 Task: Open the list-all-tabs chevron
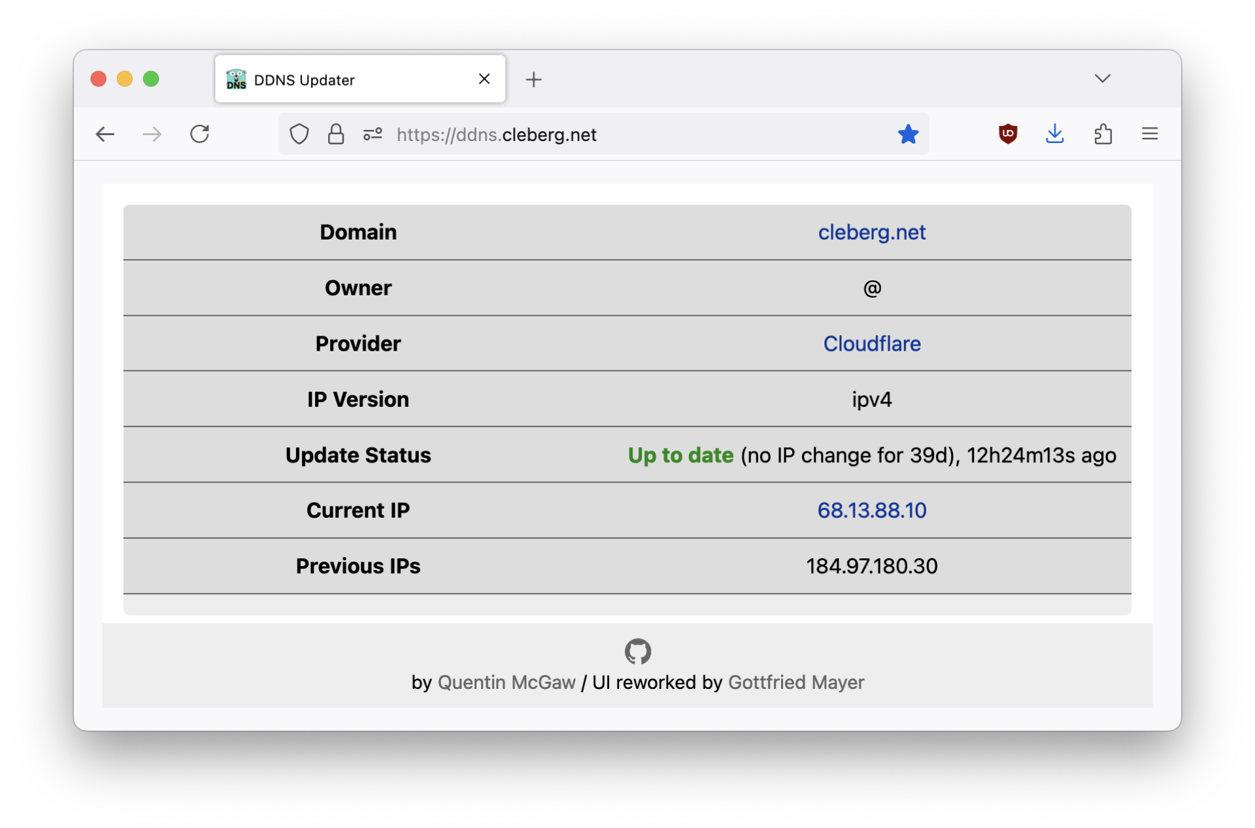tap(1102, 78)
